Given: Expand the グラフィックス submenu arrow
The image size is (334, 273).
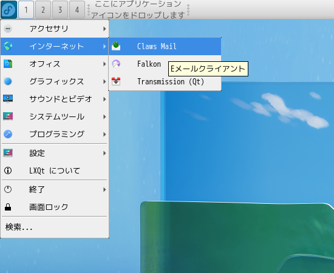Looking at the screenshot, I should [x=104, y=82].
